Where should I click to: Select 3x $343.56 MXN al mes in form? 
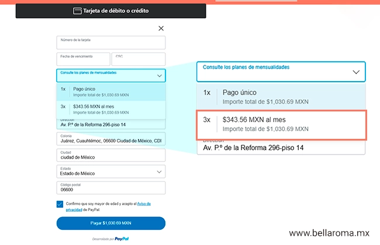[111, 109]
